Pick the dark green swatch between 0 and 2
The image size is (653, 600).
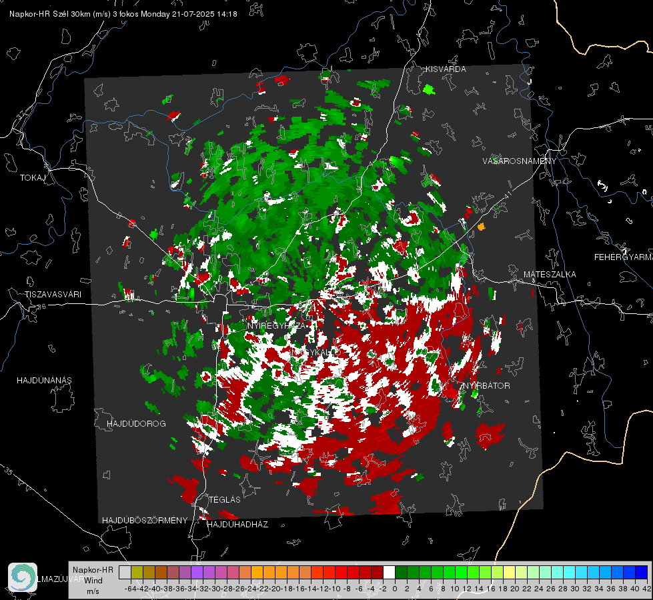click(401, 573)
